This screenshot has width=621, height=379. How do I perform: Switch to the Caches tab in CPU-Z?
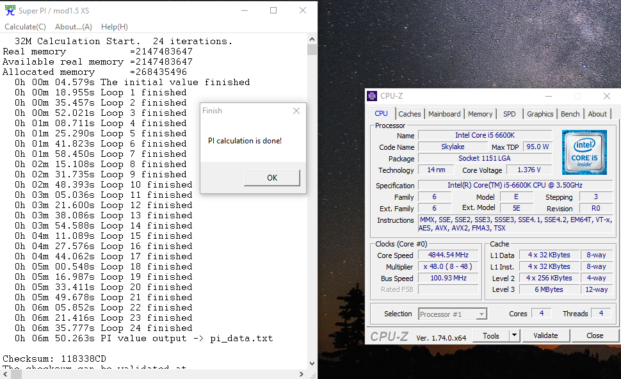tap(410, 114)
